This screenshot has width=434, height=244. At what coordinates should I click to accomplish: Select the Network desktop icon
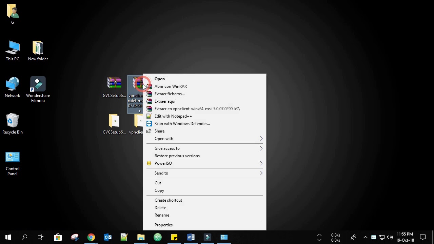(13, 87)
